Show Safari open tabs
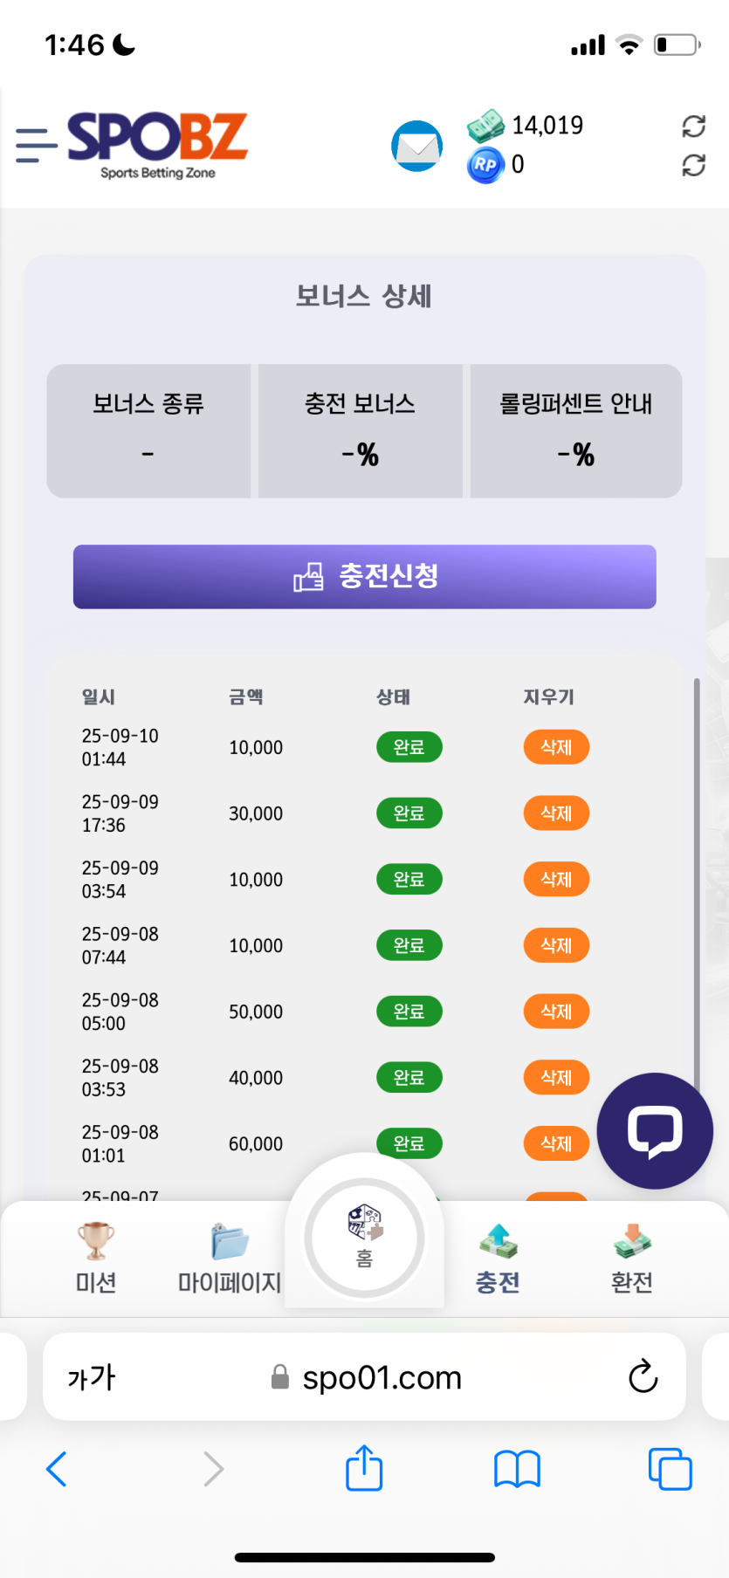 pyautogui.click(x=670, y=1468)
